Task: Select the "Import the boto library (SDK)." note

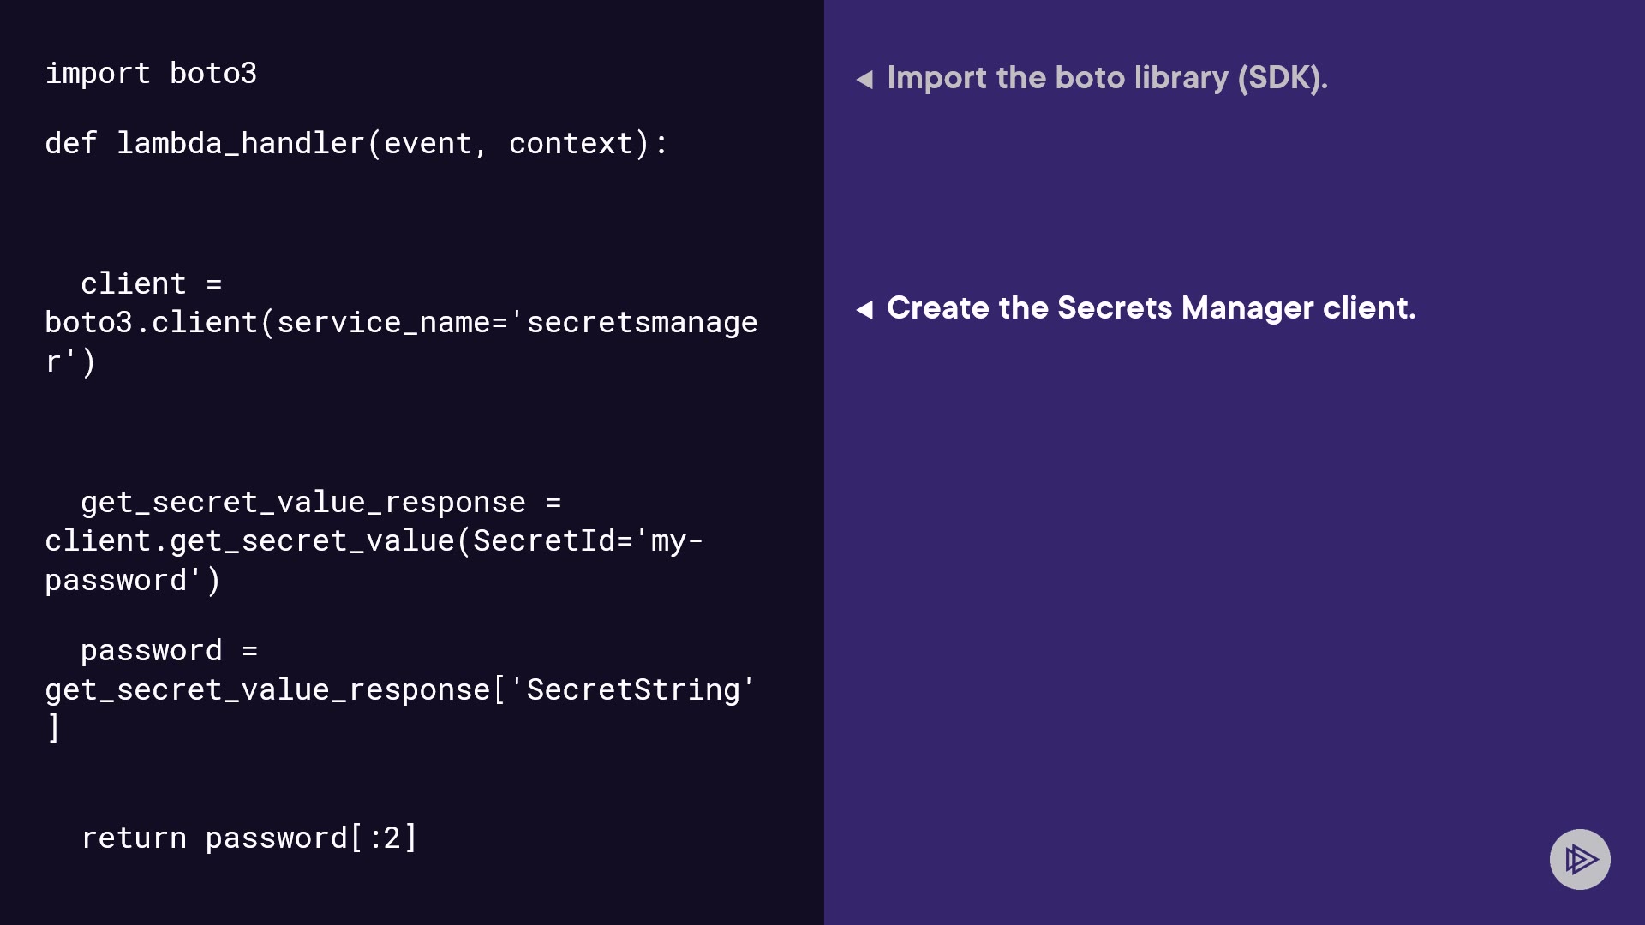Action: (1106, 78)
